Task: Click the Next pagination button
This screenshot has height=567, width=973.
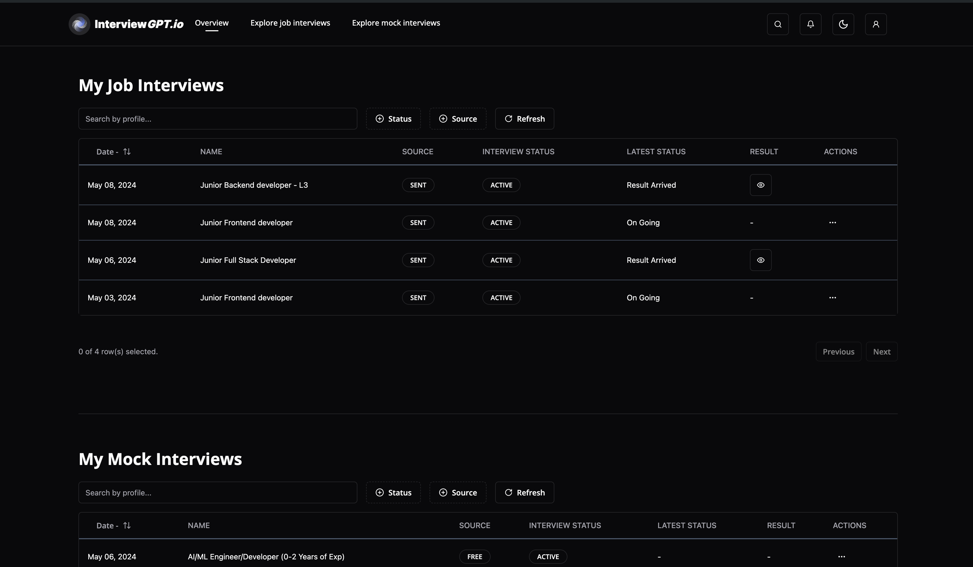Action: click(881, 352)
